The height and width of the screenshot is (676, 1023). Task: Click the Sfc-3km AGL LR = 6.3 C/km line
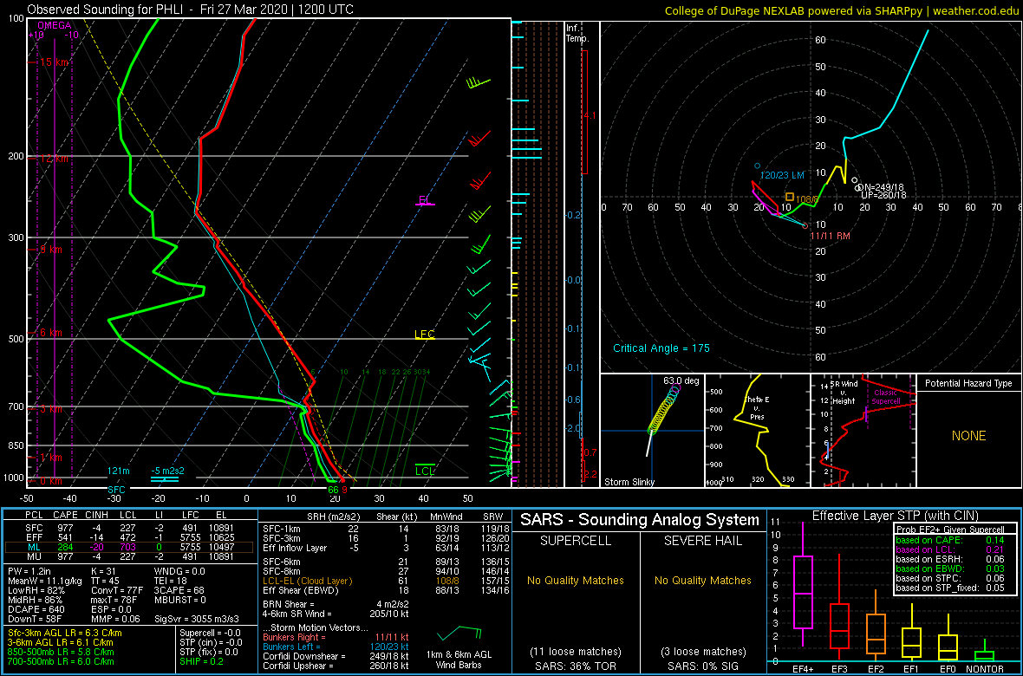[65, 634]
